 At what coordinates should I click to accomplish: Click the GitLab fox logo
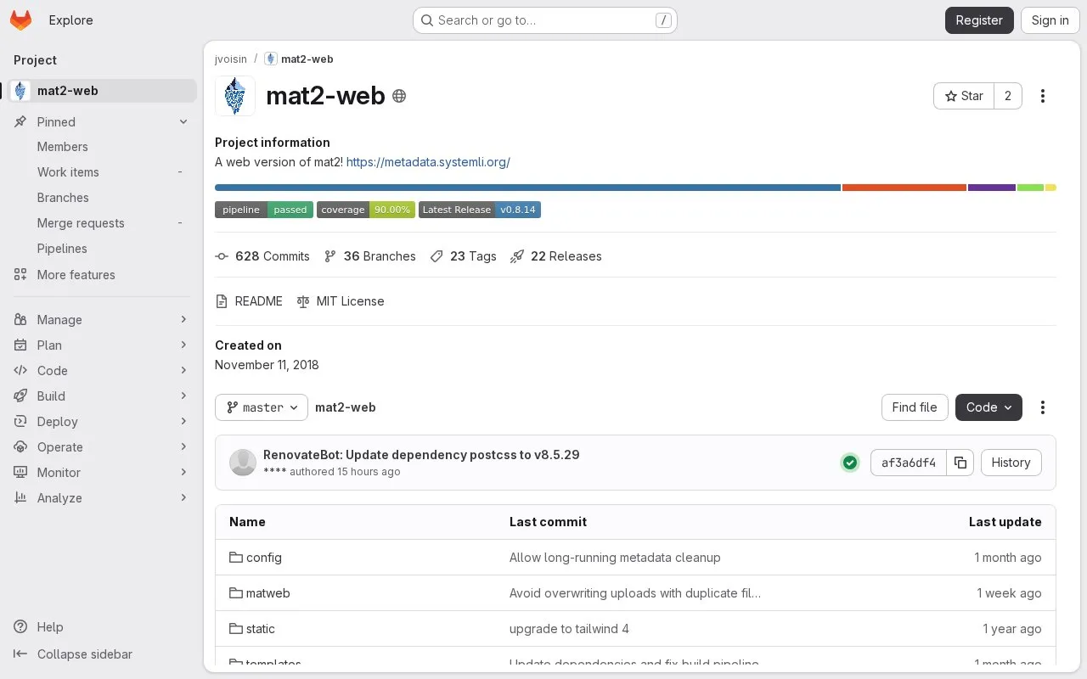pyautogui.click(x=21, y=20)
